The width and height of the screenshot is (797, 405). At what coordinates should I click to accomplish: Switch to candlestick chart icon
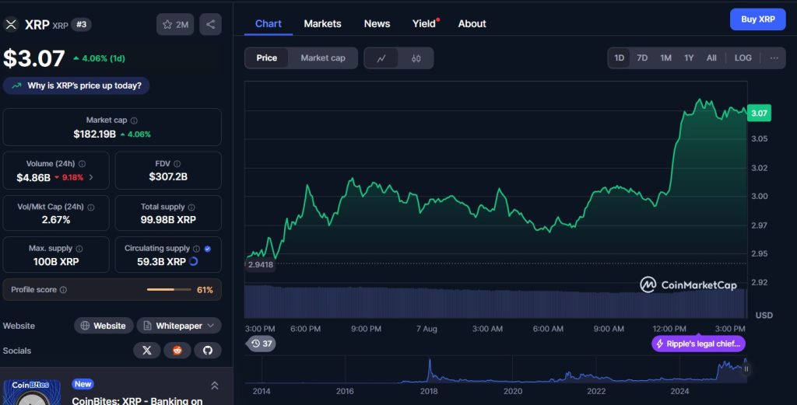pos(416,58)
